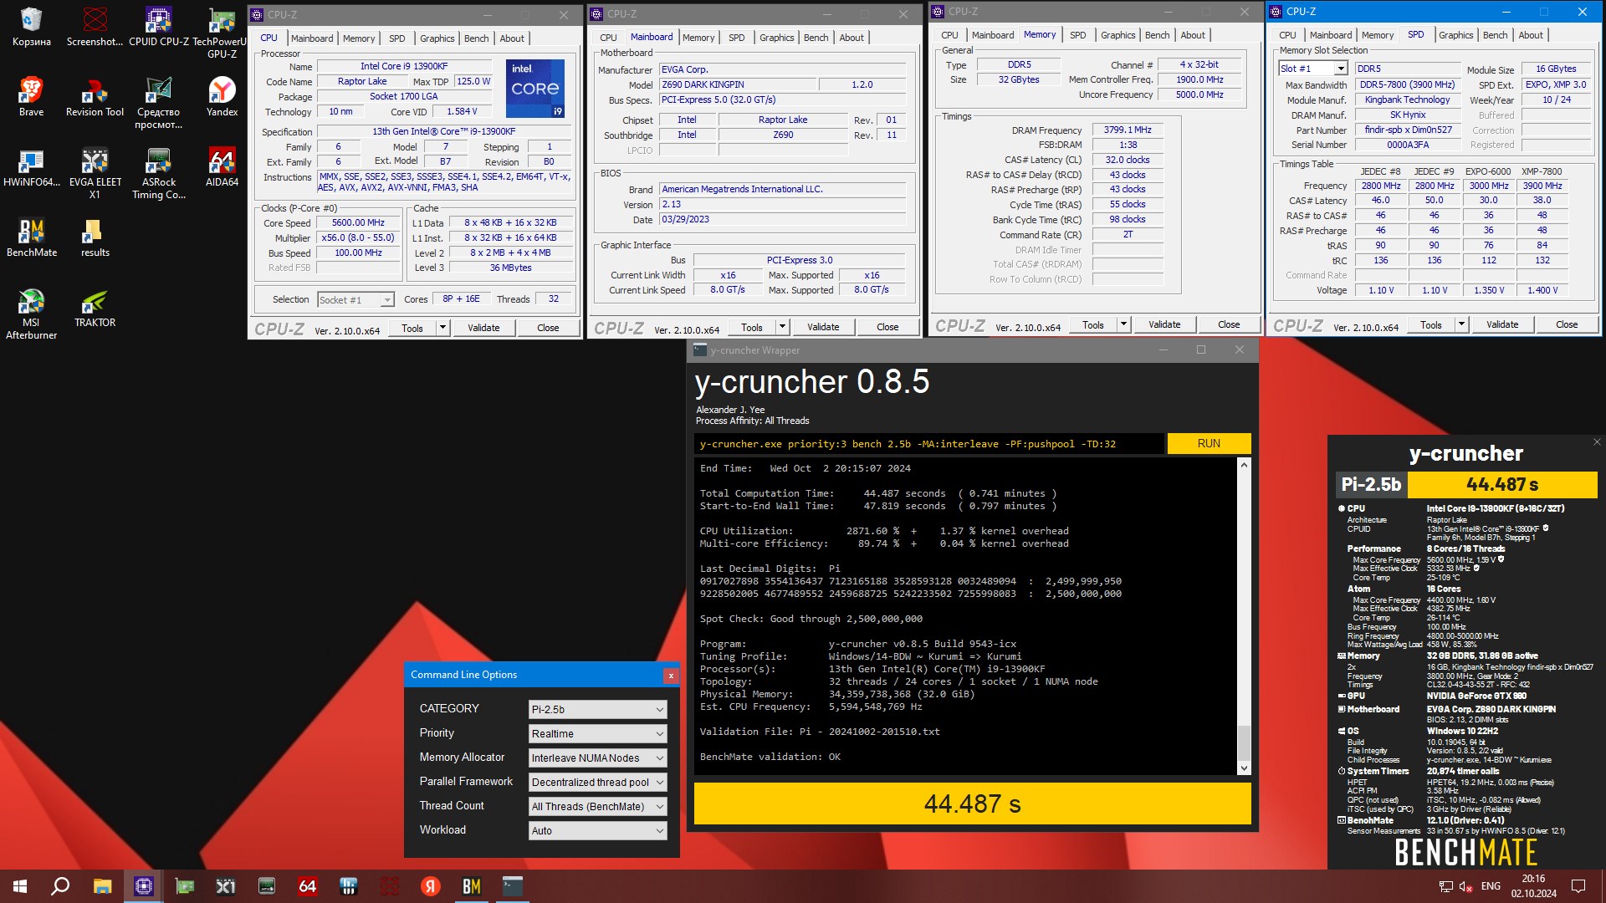
Task: Expand the Workload Auto dropdown
Action: pos(659,831)
